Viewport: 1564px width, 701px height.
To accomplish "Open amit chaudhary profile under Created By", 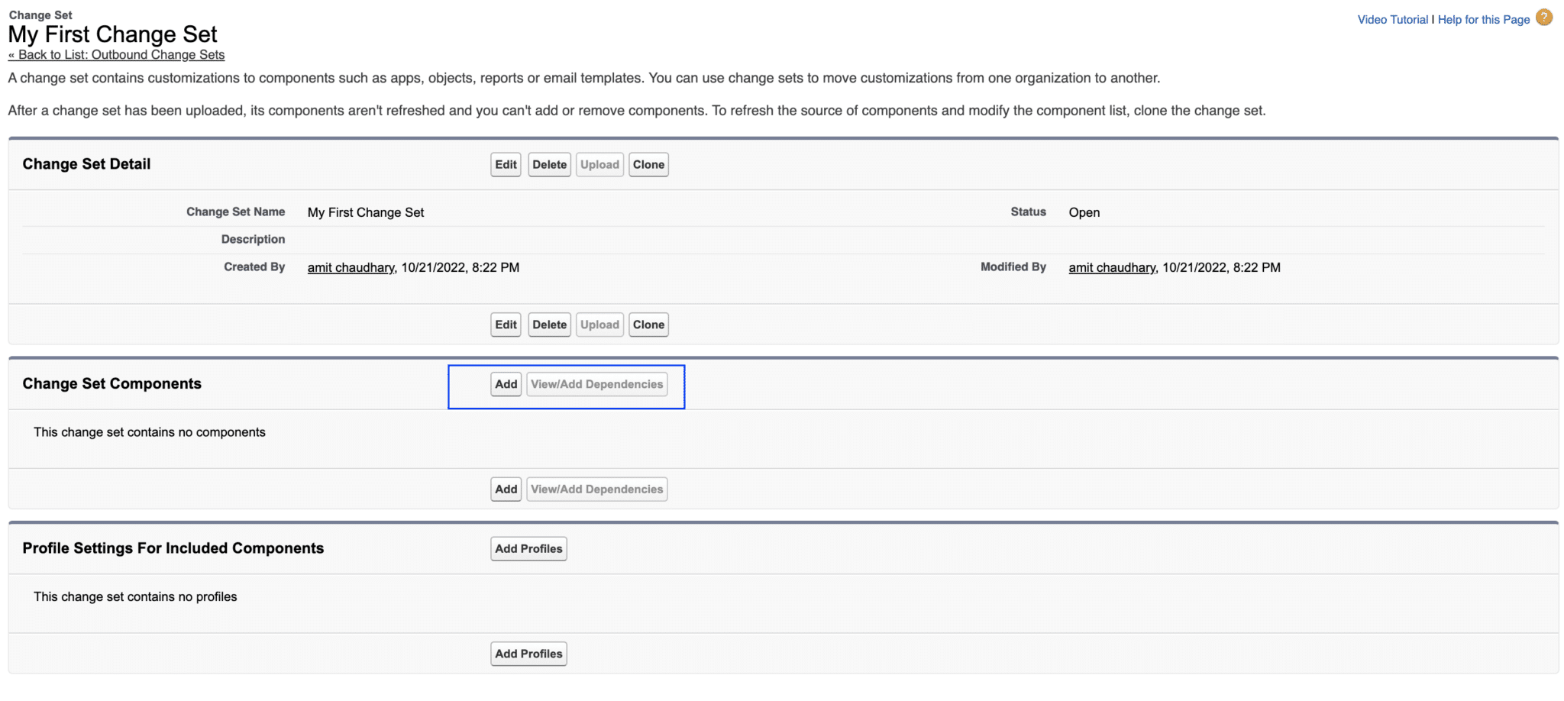I will coord(351,267).
